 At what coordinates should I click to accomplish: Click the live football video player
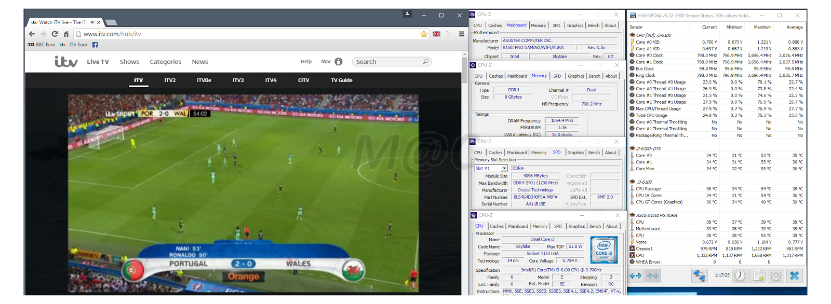243,194
